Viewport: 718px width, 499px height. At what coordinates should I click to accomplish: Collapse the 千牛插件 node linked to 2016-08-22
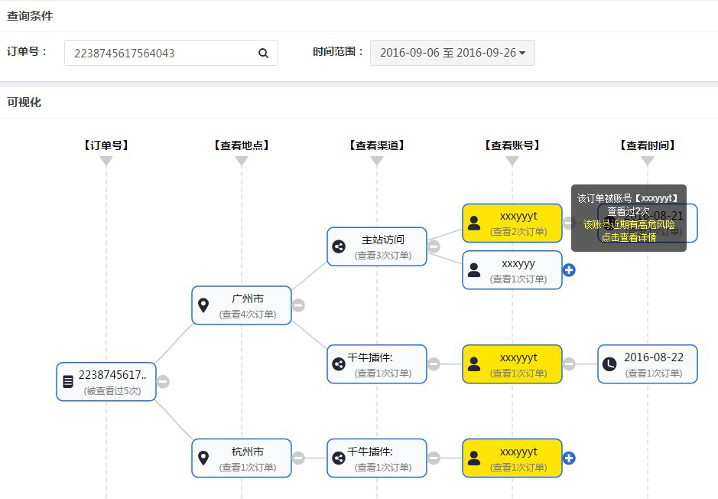coord(434,364)
